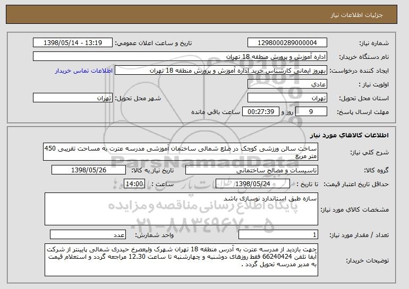Image resolution: width=409 pixels, height=289 pixels.
Task: Click the شرح کلی نیاز text box
Action: 181,152
